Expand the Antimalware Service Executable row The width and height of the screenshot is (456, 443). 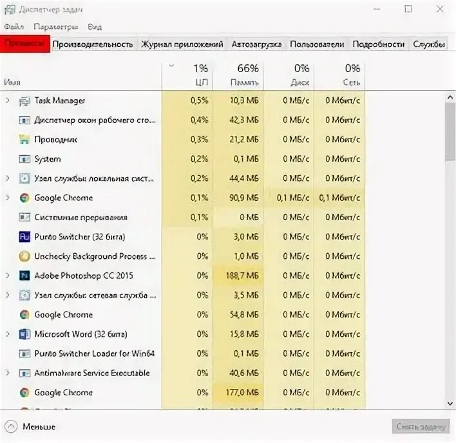[x=8, y=373]
